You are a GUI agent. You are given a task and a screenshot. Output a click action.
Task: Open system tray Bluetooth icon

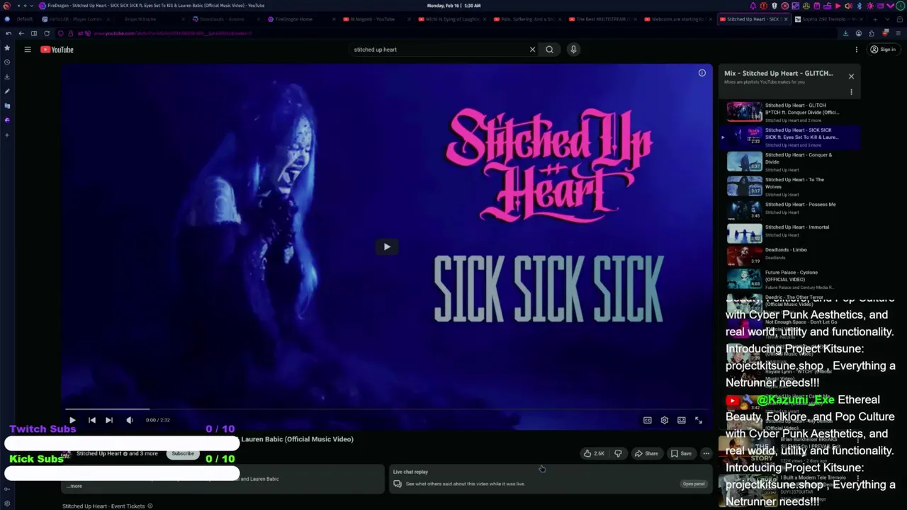860,6
